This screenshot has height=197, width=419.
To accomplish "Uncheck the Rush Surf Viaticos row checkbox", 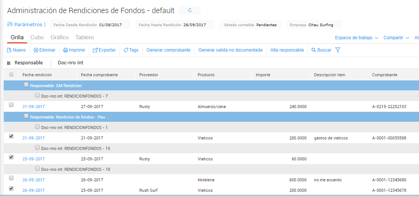I will click(11, 188).
